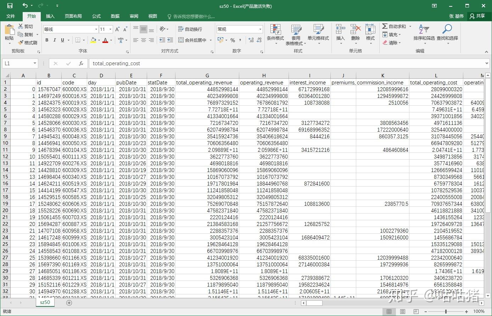Switch to the Page Layout (页面布局) tab
Image resolution: width=492 pixels, height=316 pixels.
(x=73, y=16)
